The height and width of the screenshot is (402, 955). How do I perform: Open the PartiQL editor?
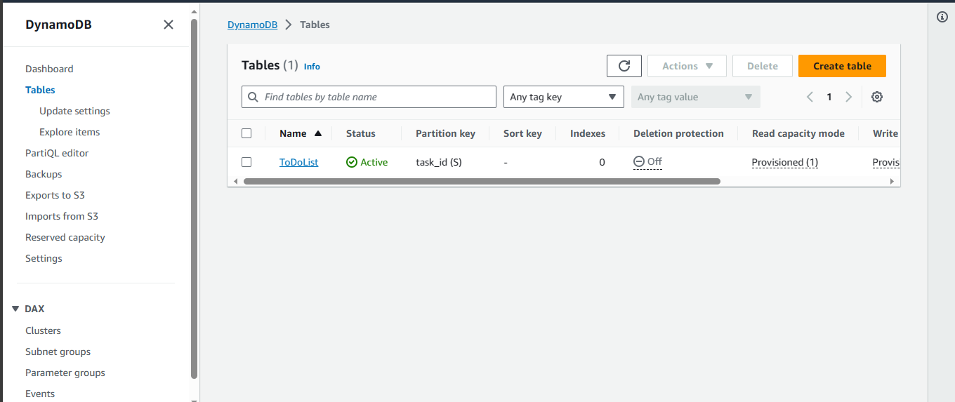coord(57,153)
